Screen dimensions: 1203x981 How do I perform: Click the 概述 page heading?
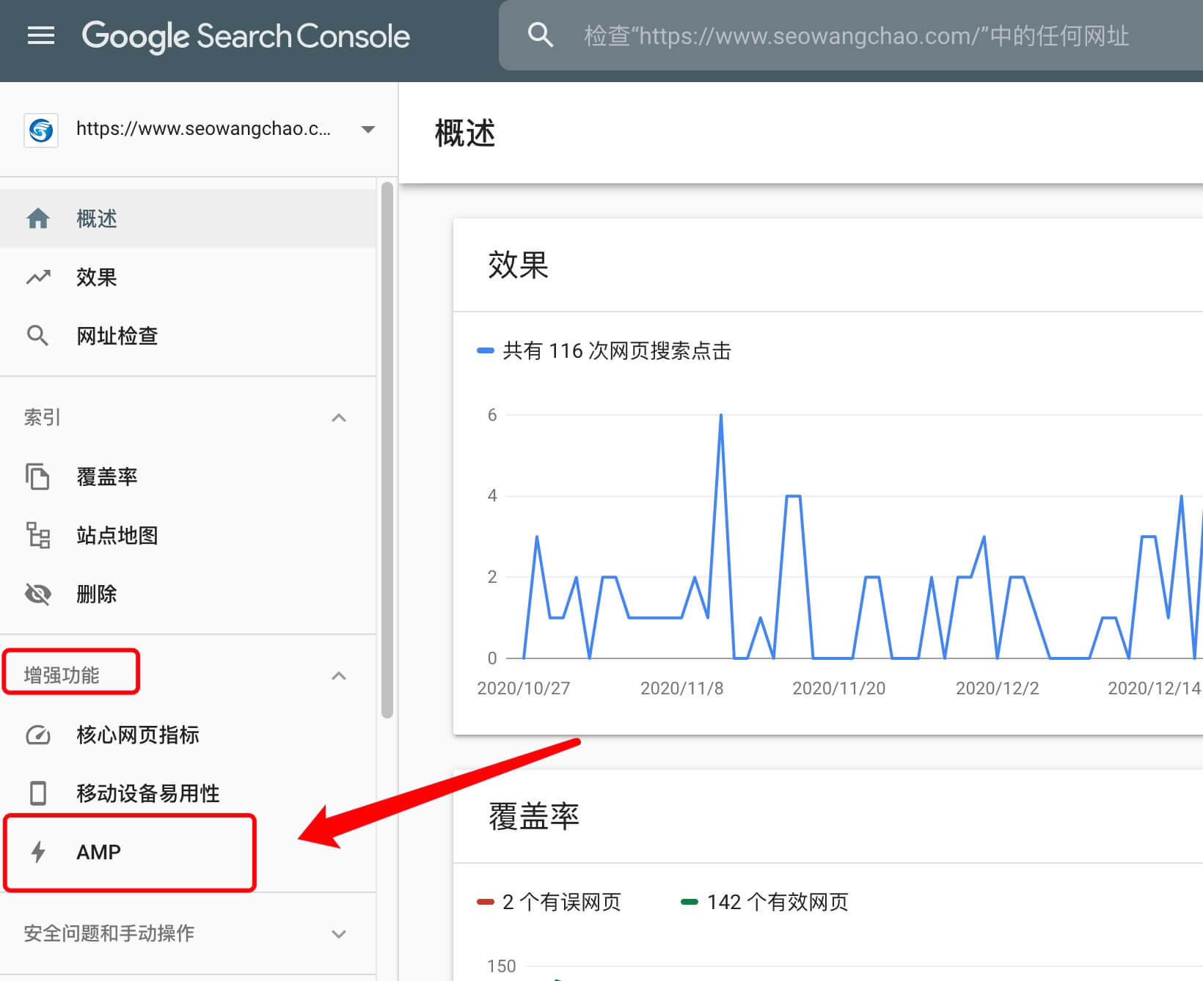465,133
